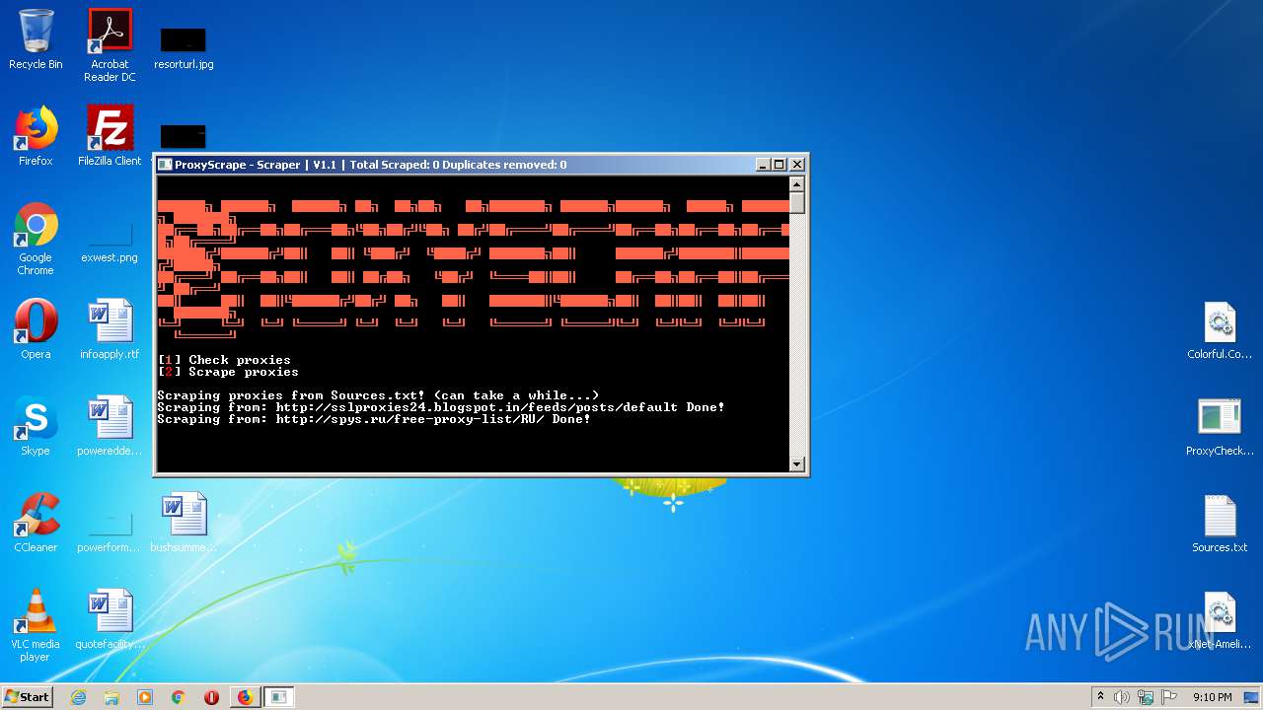Screen dimensions: 1263x710
Task: Maximize the ProxyScrape console window
Action: click(780, 165)
